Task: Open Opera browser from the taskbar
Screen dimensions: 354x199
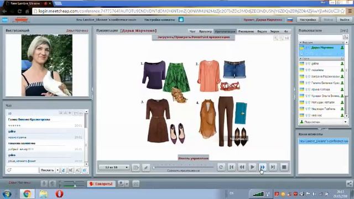Action: point(59,194)
